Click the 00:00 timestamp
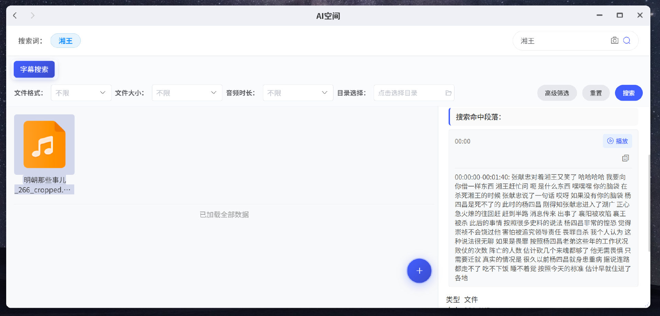Image resolution: width=660 pixels, height=316 pixels. 463,141
